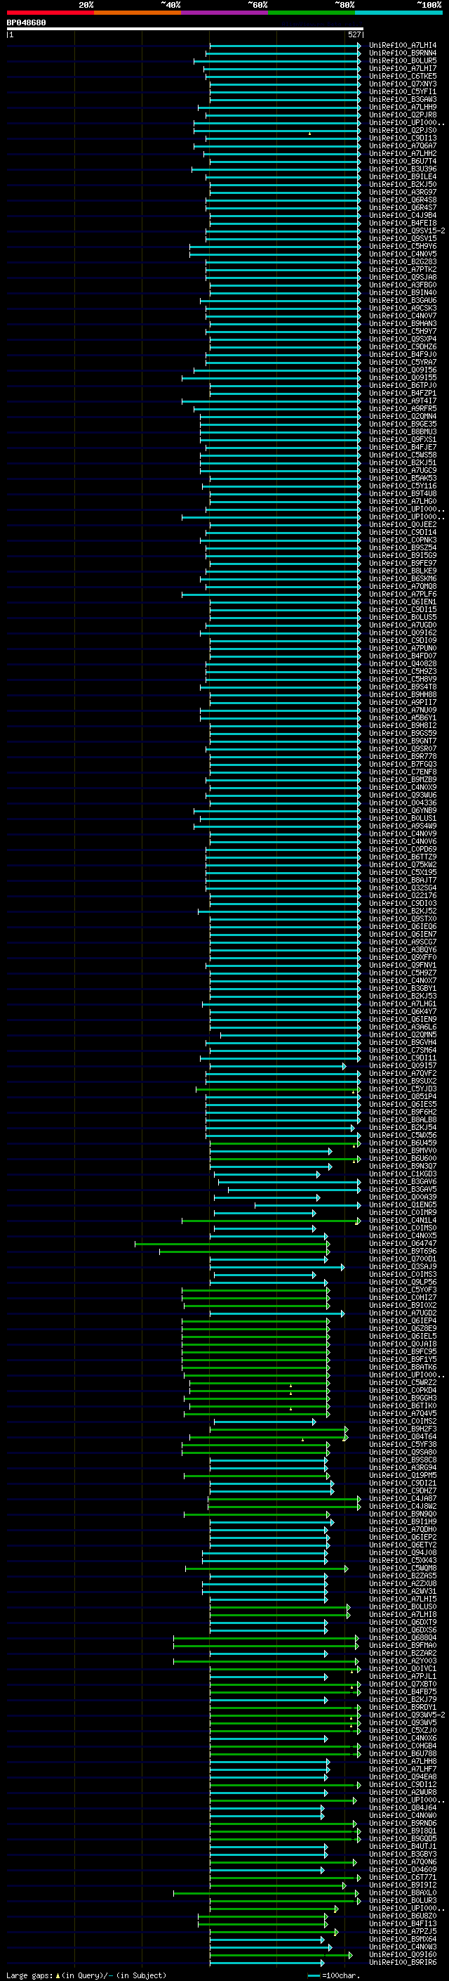
Task: Click the UniRef100_Q94EA8 label
Action: (x=402, y=1777)
